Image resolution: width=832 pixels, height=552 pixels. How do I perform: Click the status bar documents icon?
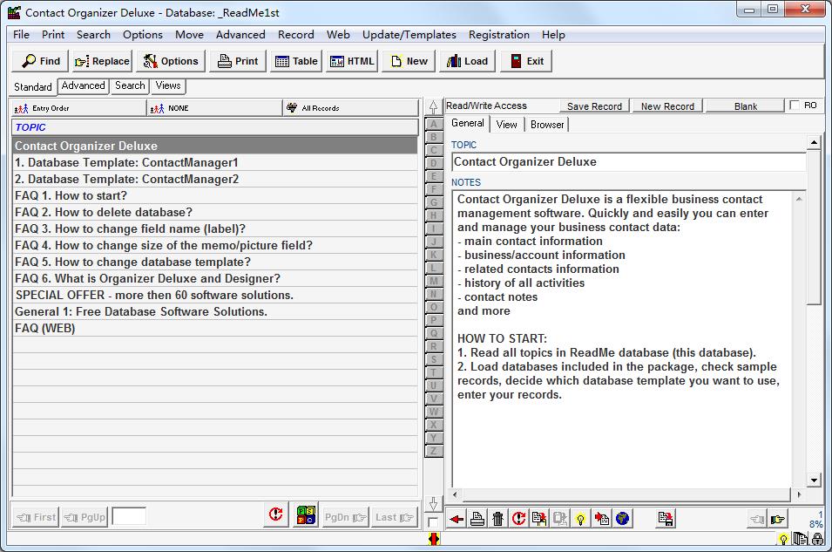[800, 539]
